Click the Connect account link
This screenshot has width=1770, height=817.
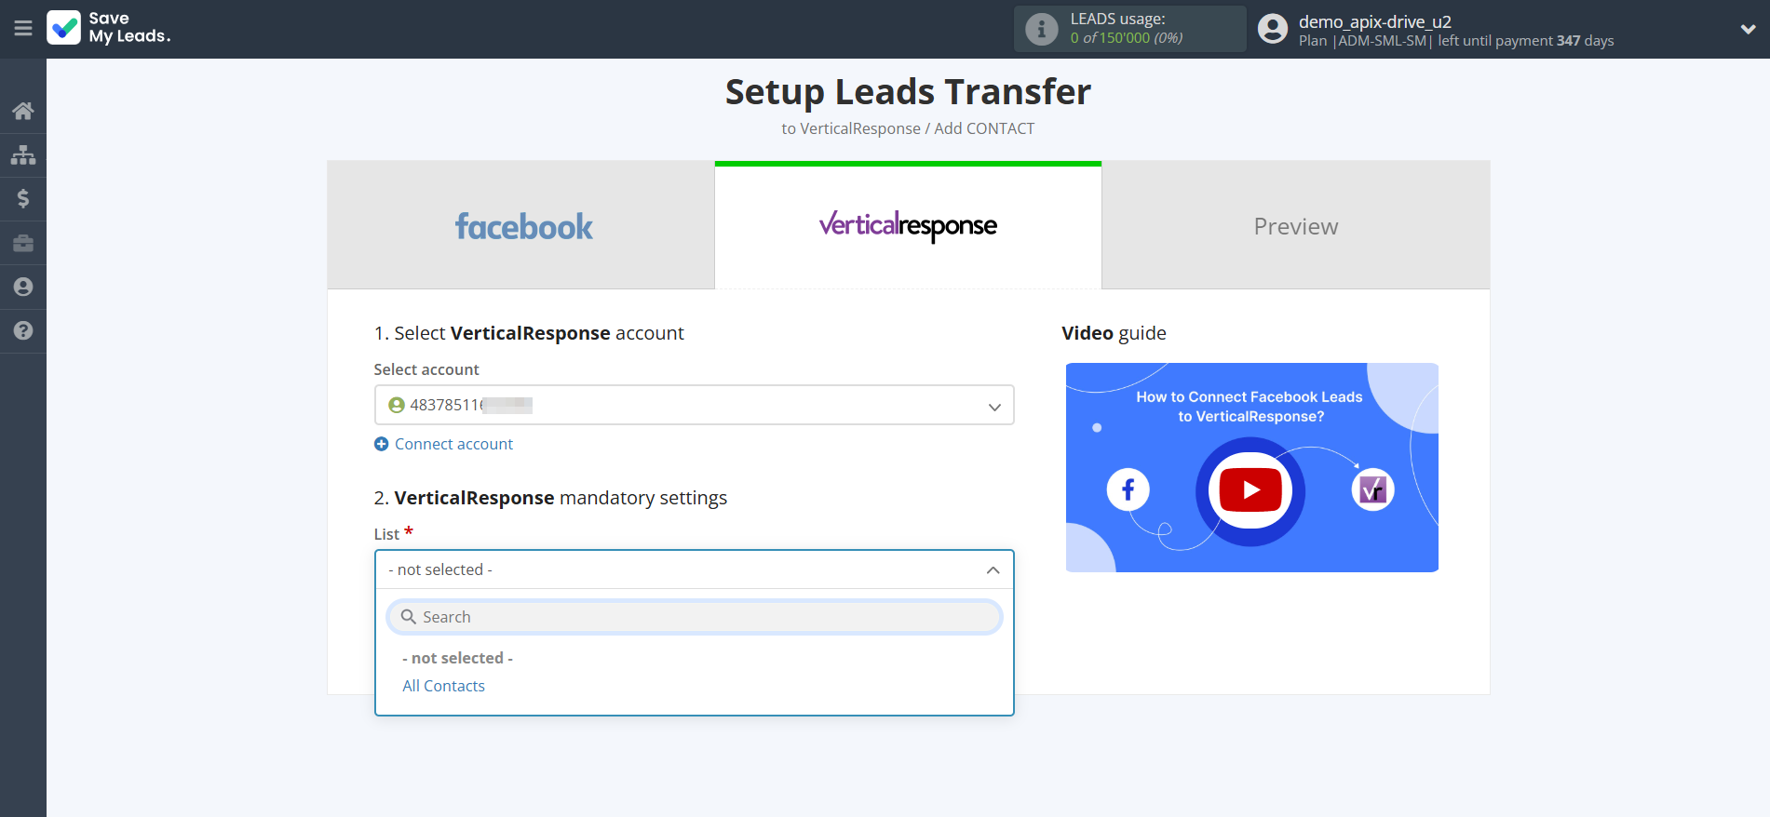tap(453, 444)
